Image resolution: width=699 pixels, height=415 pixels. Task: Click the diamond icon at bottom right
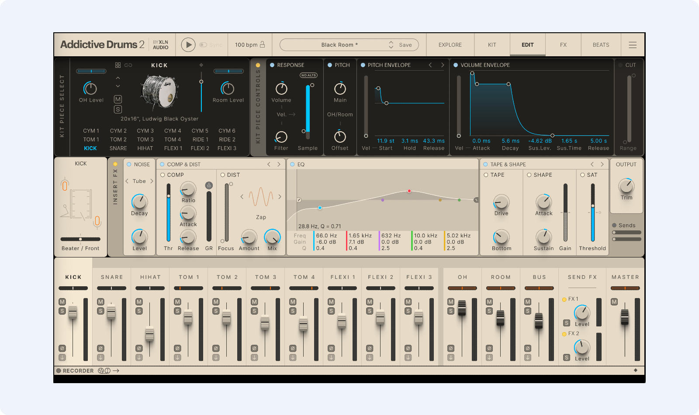(636, 370)
